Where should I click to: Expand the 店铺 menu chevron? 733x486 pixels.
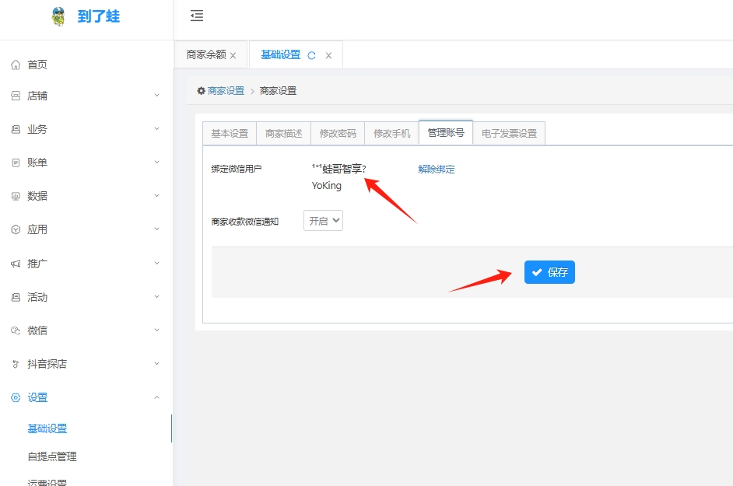click(157, 96)
